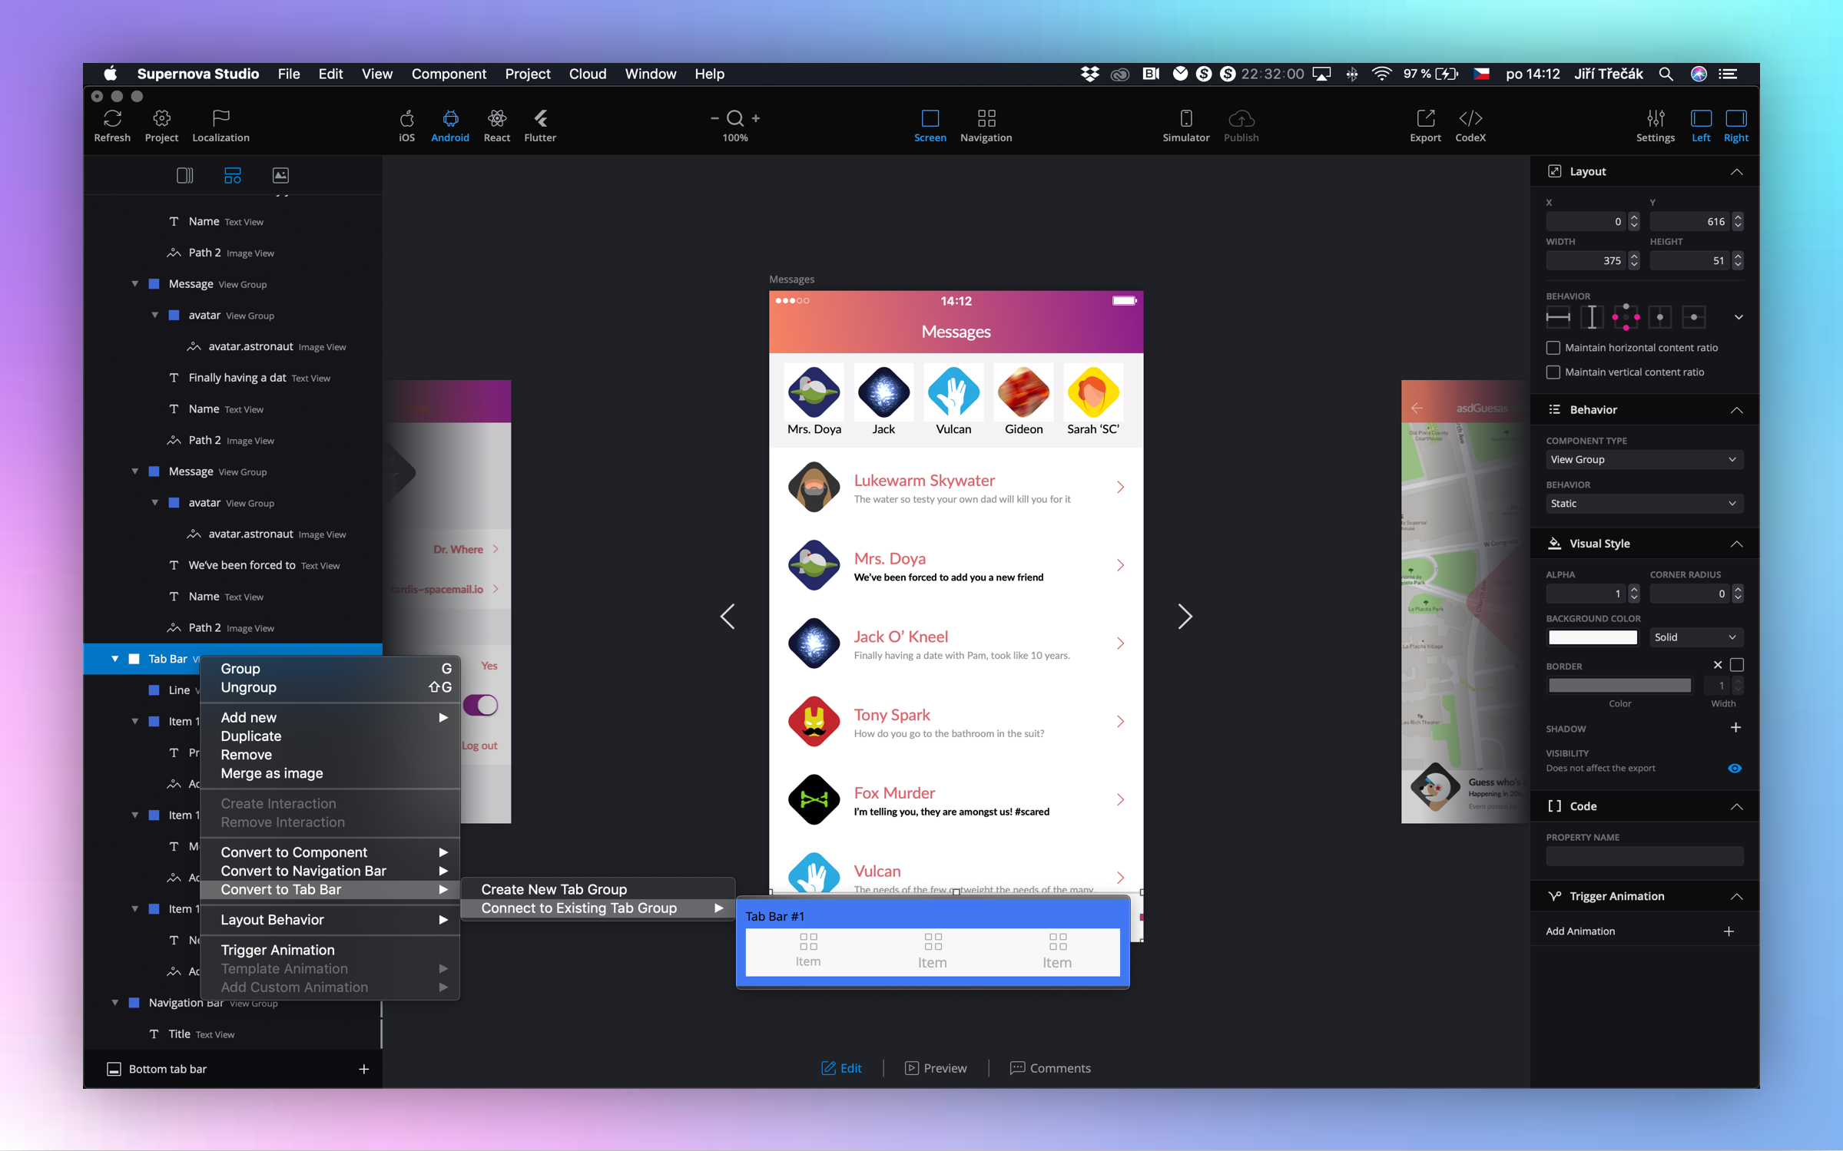Toggle the border checkbox
Screen dimensions: 1843x1151
(x=1736, y=665)
